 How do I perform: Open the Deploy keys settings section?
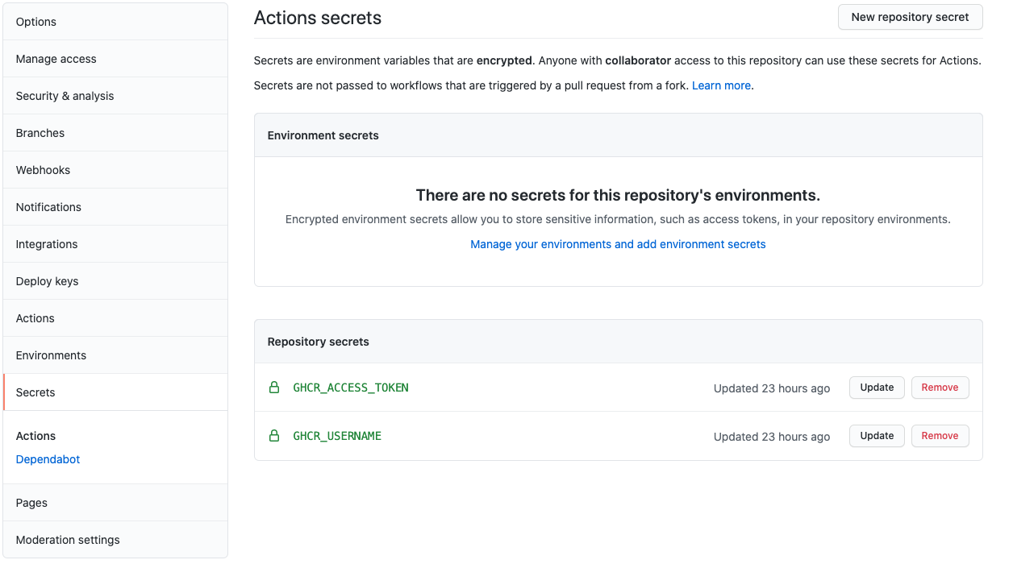[x=47, y=281]
